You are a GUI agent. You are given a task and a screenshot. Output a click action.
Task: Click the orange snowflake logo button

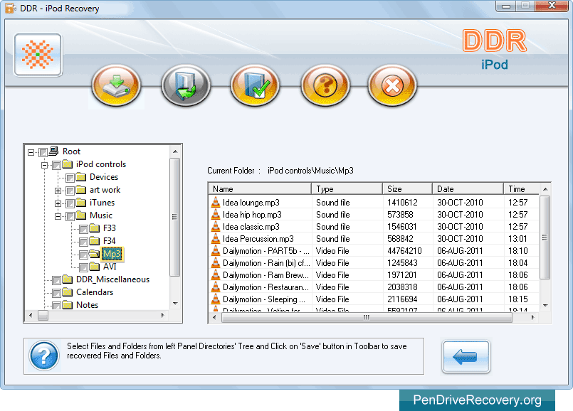click(x=38, y=55)
